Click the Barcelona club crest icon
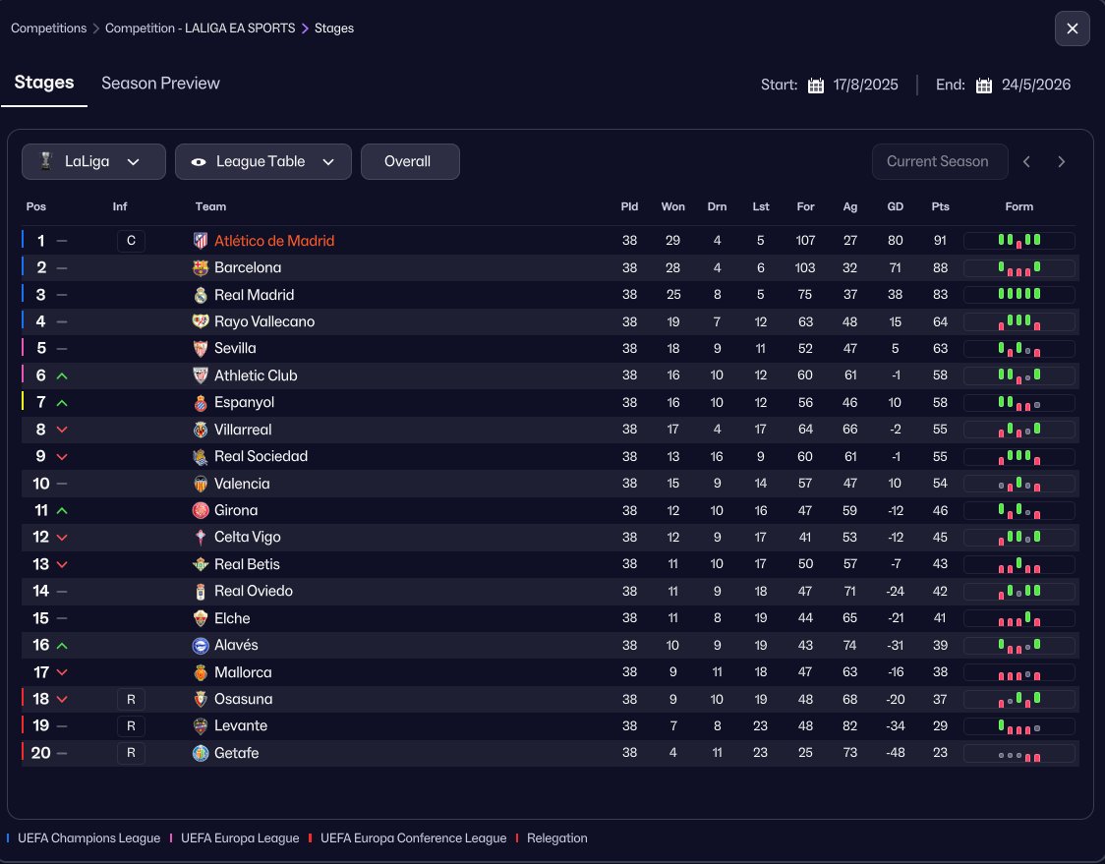The width and height of the screenshot is (1105, 864). click(x=201, y=267)
